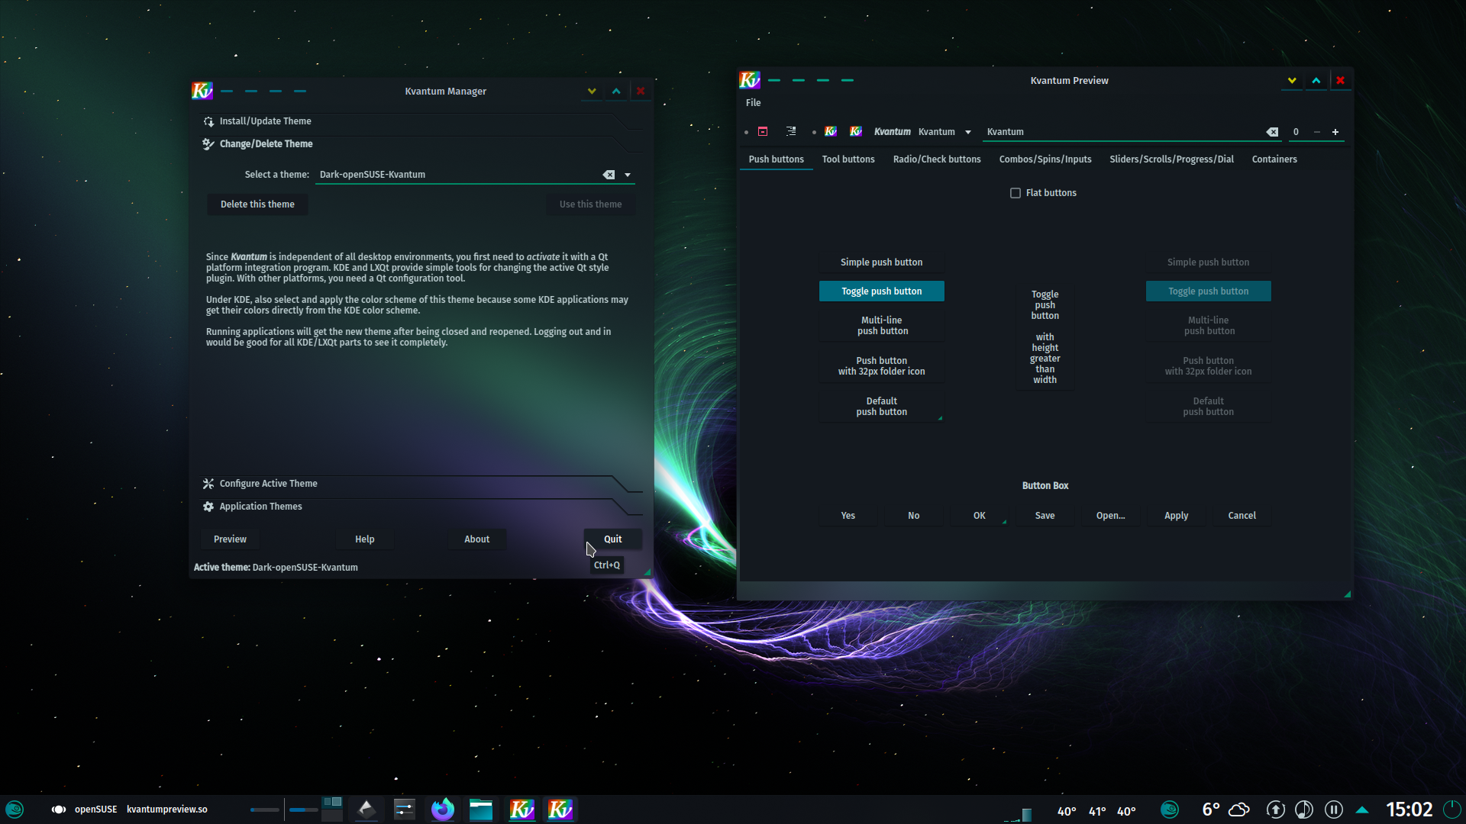Image resolution: width=1466 pixels, height=824 pixels.
Task: Click the About button
Action: click(x=477, y=539)
